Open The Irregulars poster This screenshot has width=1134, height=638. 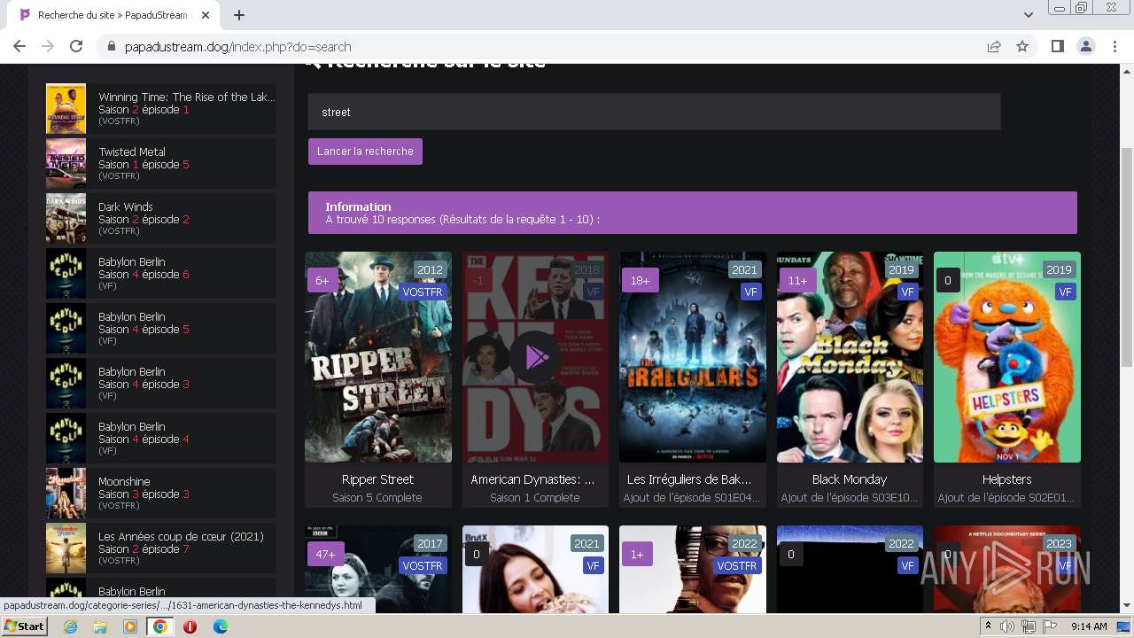[x=693, y=357]
